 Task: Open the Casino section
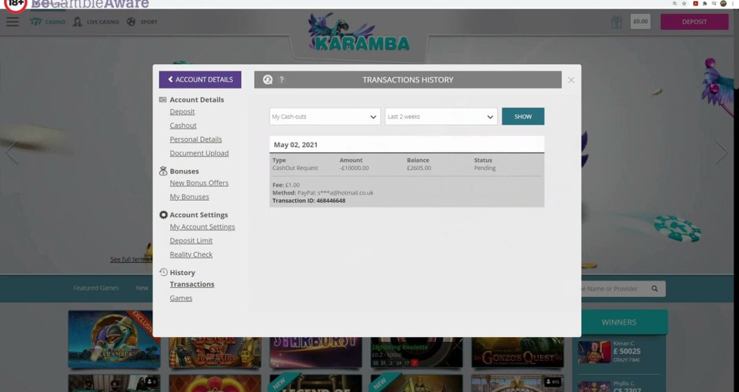point(48,22)
